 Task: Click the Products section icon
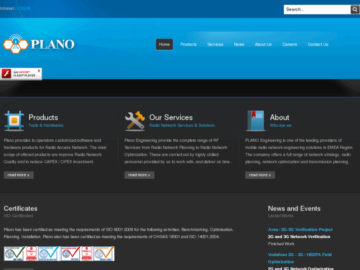(14, 121)
